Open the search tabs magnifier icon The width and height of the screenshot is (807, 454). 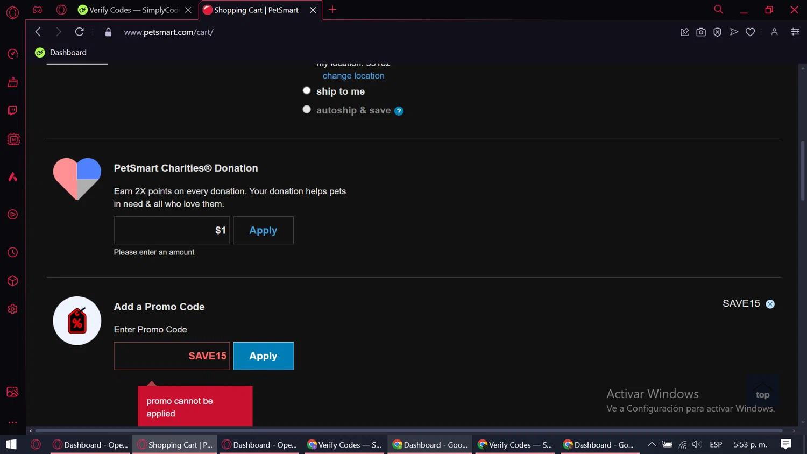point(718,10)
